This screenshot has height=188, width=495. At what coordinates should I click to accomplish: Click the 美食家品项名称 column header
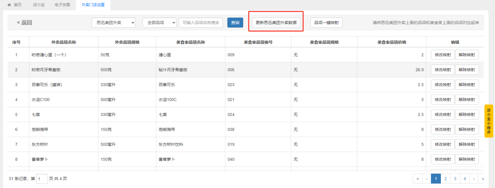point(191,42)
